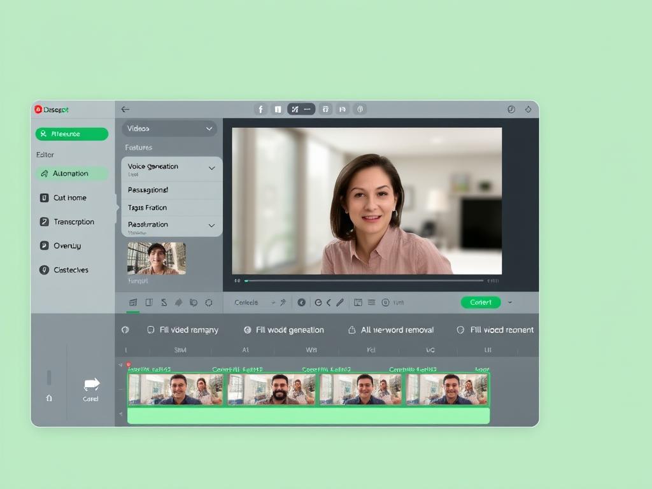Click the 'f' icon in the top center toolbar

point(260,110)
